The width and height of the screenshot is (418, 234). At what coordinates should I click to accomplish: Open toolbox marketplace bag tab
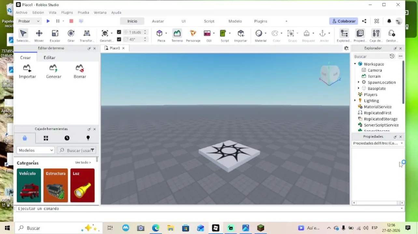click(x=25, y=138)
